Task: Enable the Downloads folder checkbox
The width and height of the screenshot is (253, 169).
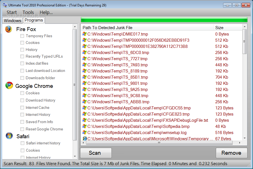Action: [x=22, y=78]
